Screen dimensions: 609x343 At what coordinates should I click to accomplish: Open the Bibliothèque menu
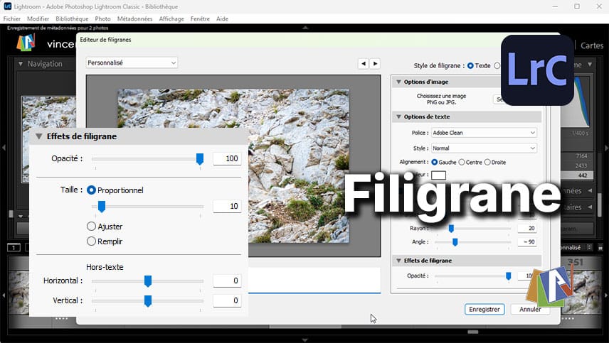click(x=72, y=18)
